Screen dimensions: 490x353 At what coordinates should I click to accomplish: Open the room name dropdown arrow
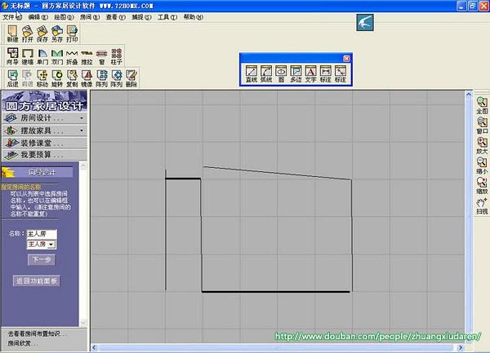(51, 244)
